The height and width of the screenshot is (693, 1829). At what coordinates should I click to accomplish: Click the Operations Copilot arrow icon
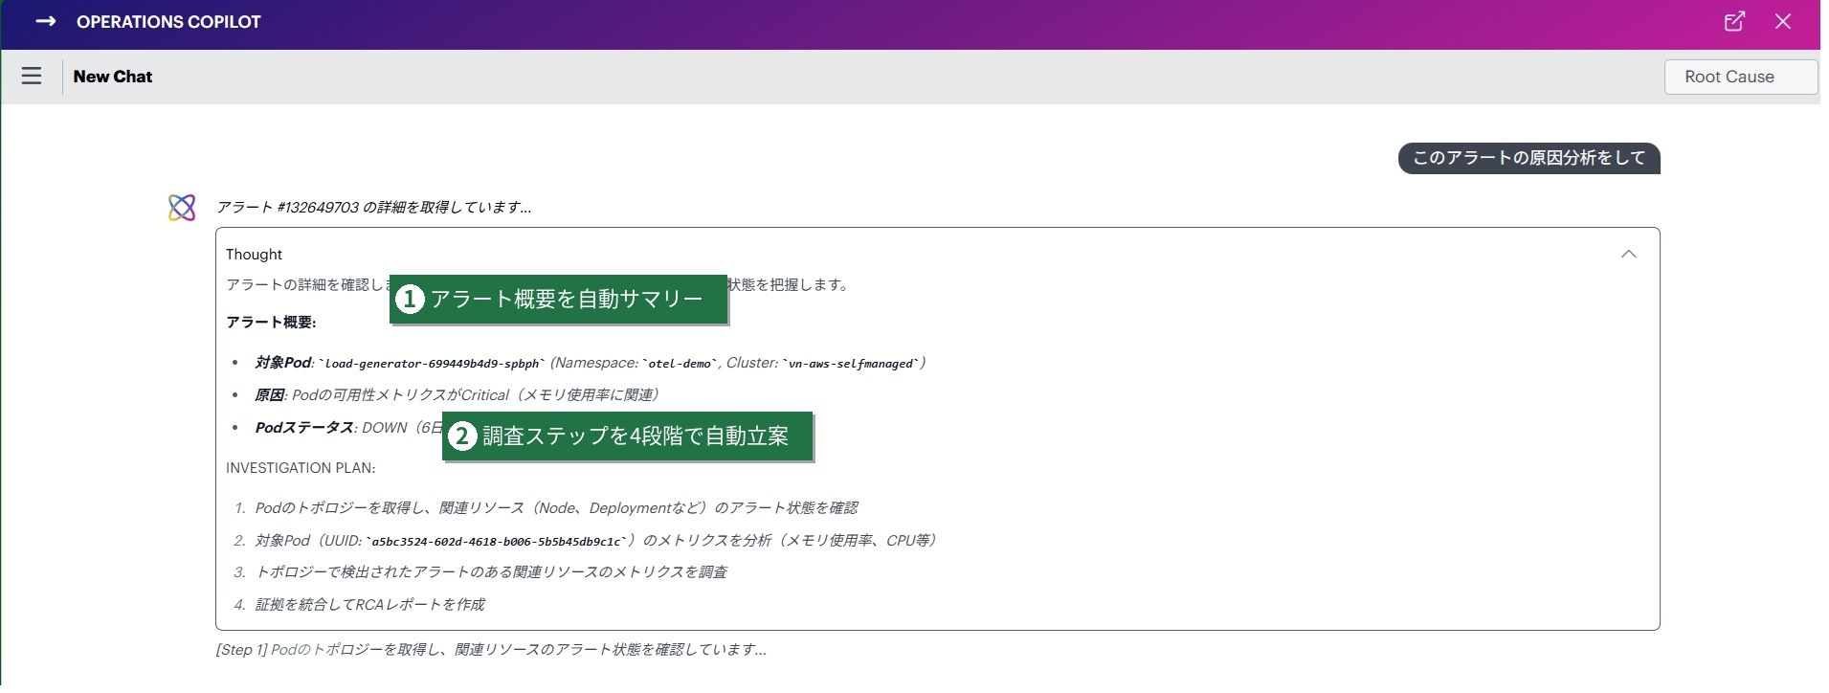45,22
